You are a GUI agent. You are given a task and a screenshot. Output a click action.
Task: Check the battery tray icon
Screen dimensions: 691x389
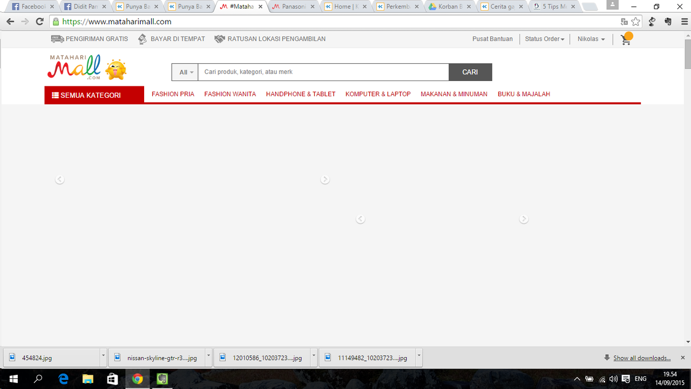click(590, 379)
